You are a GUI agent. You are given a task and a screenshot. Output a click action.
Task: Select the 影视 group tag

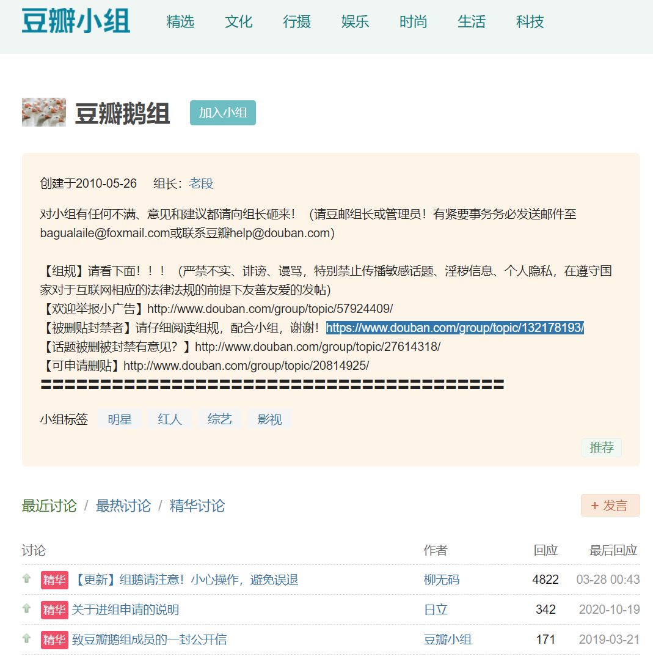pos(269,419)
